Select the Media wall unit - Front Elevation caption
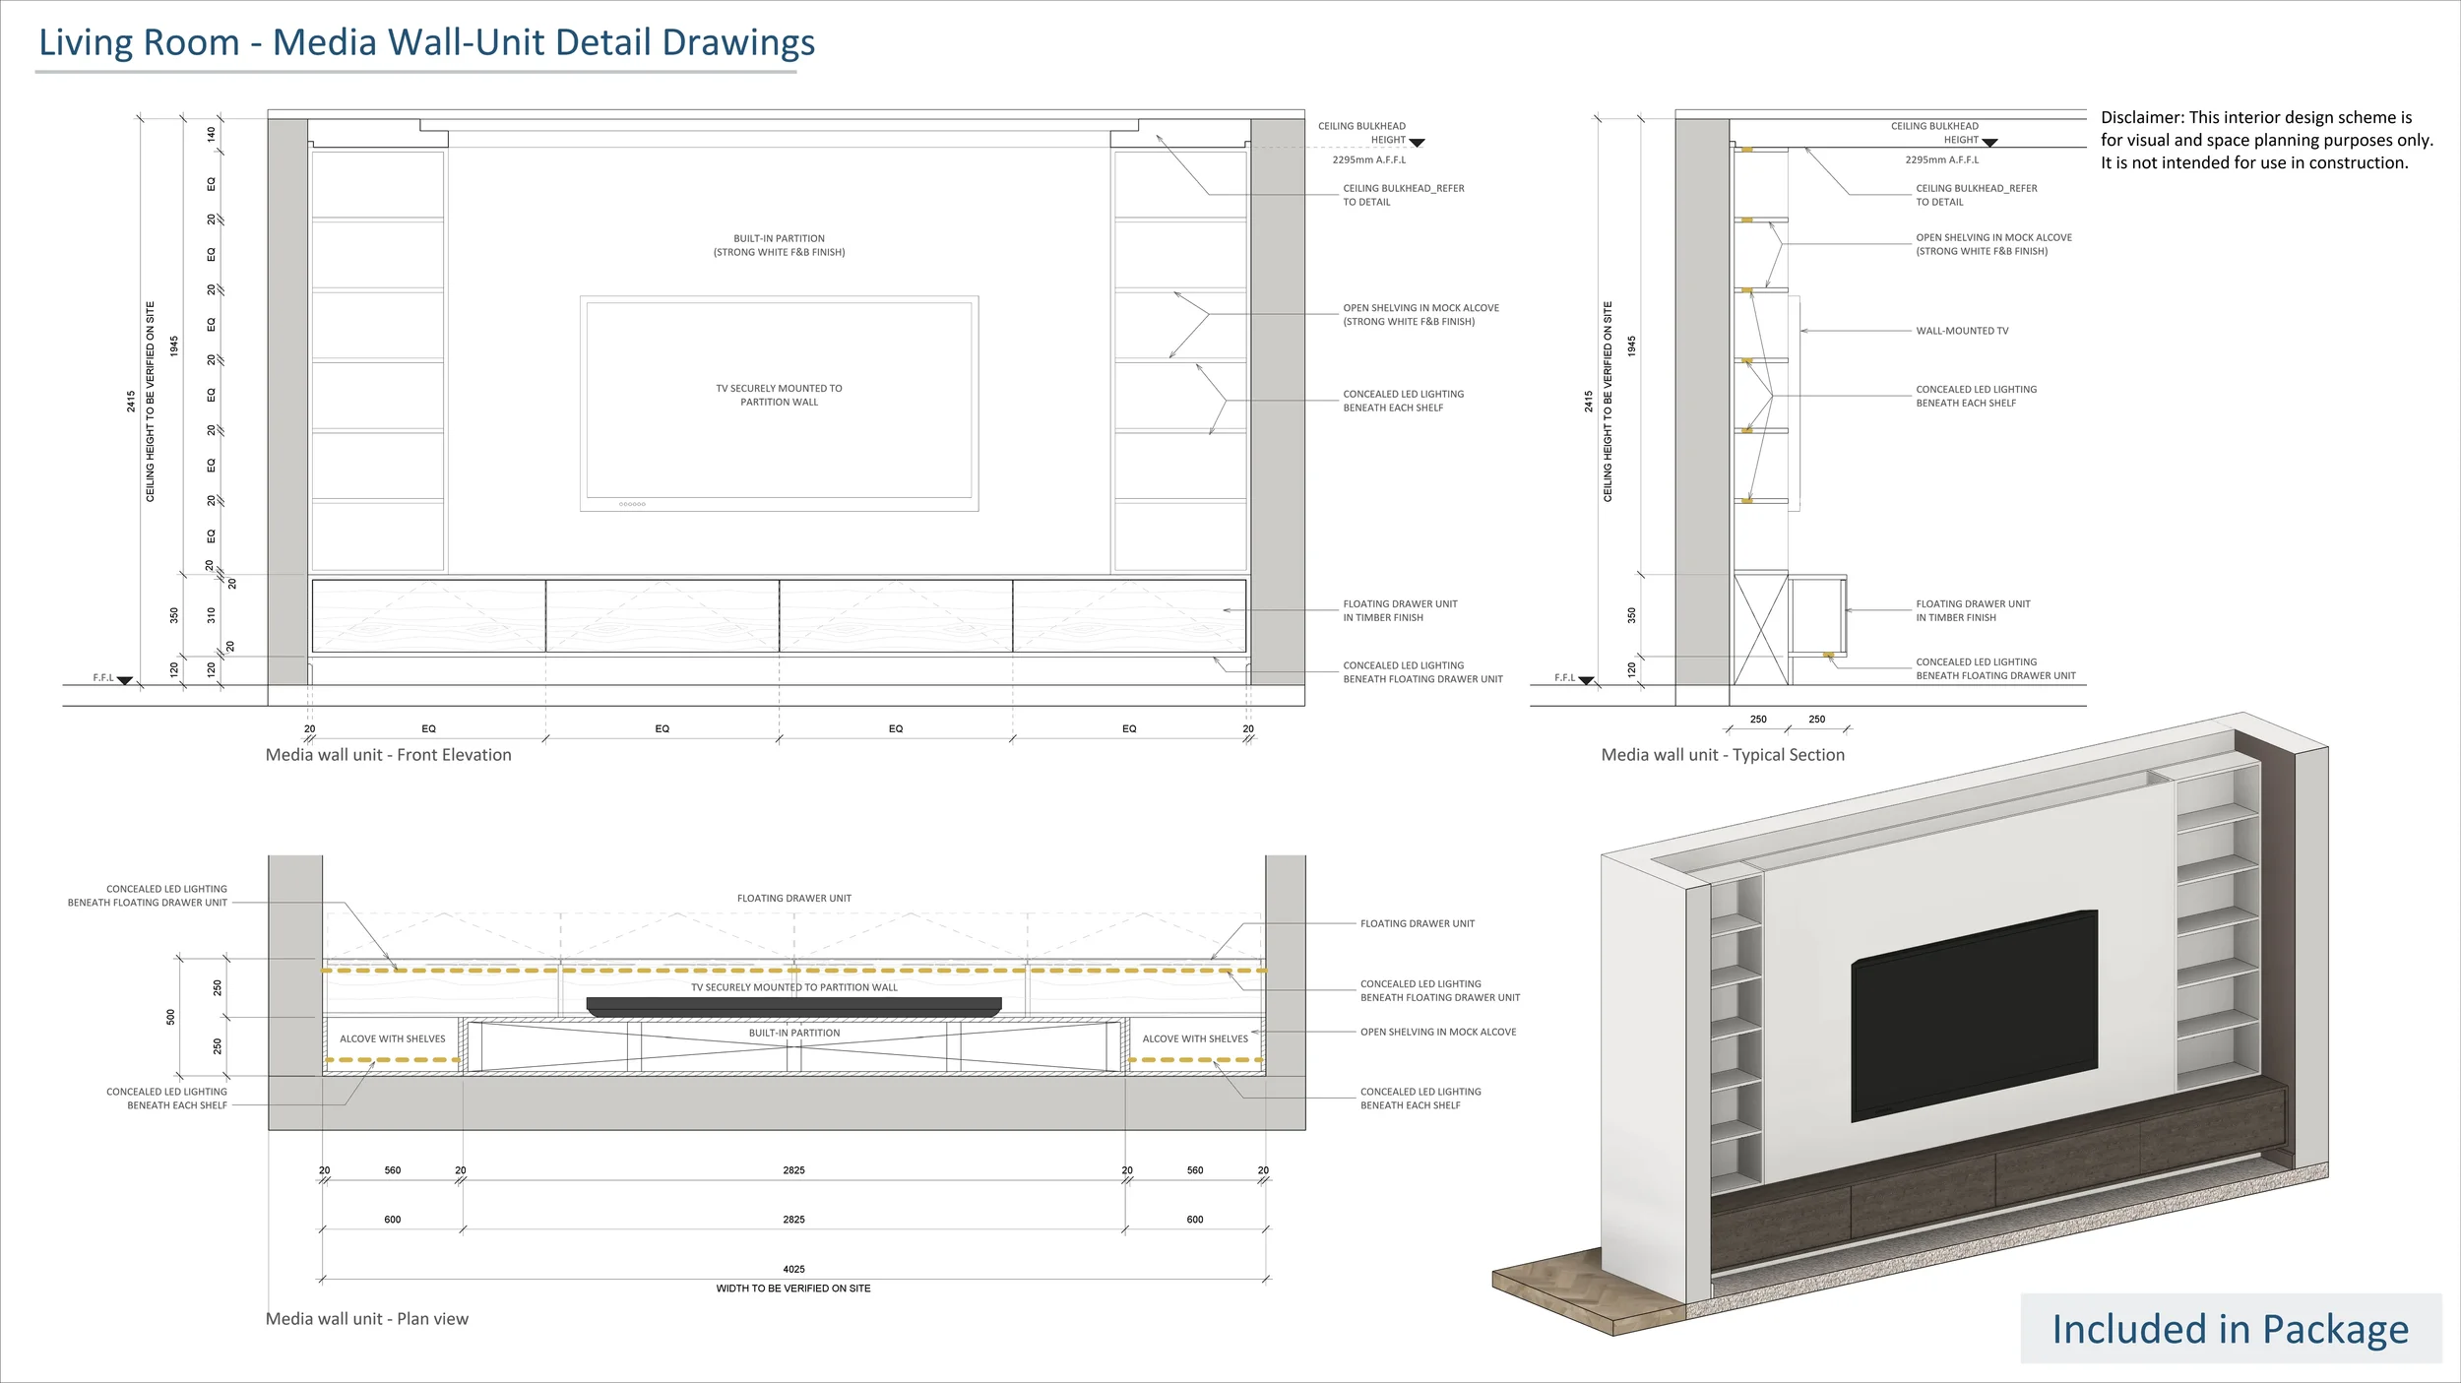 coord(388,755)
